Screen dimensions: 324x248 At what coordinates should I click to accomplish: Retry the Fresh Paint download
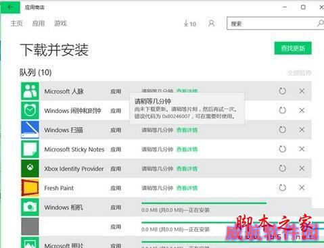(282, 188)
